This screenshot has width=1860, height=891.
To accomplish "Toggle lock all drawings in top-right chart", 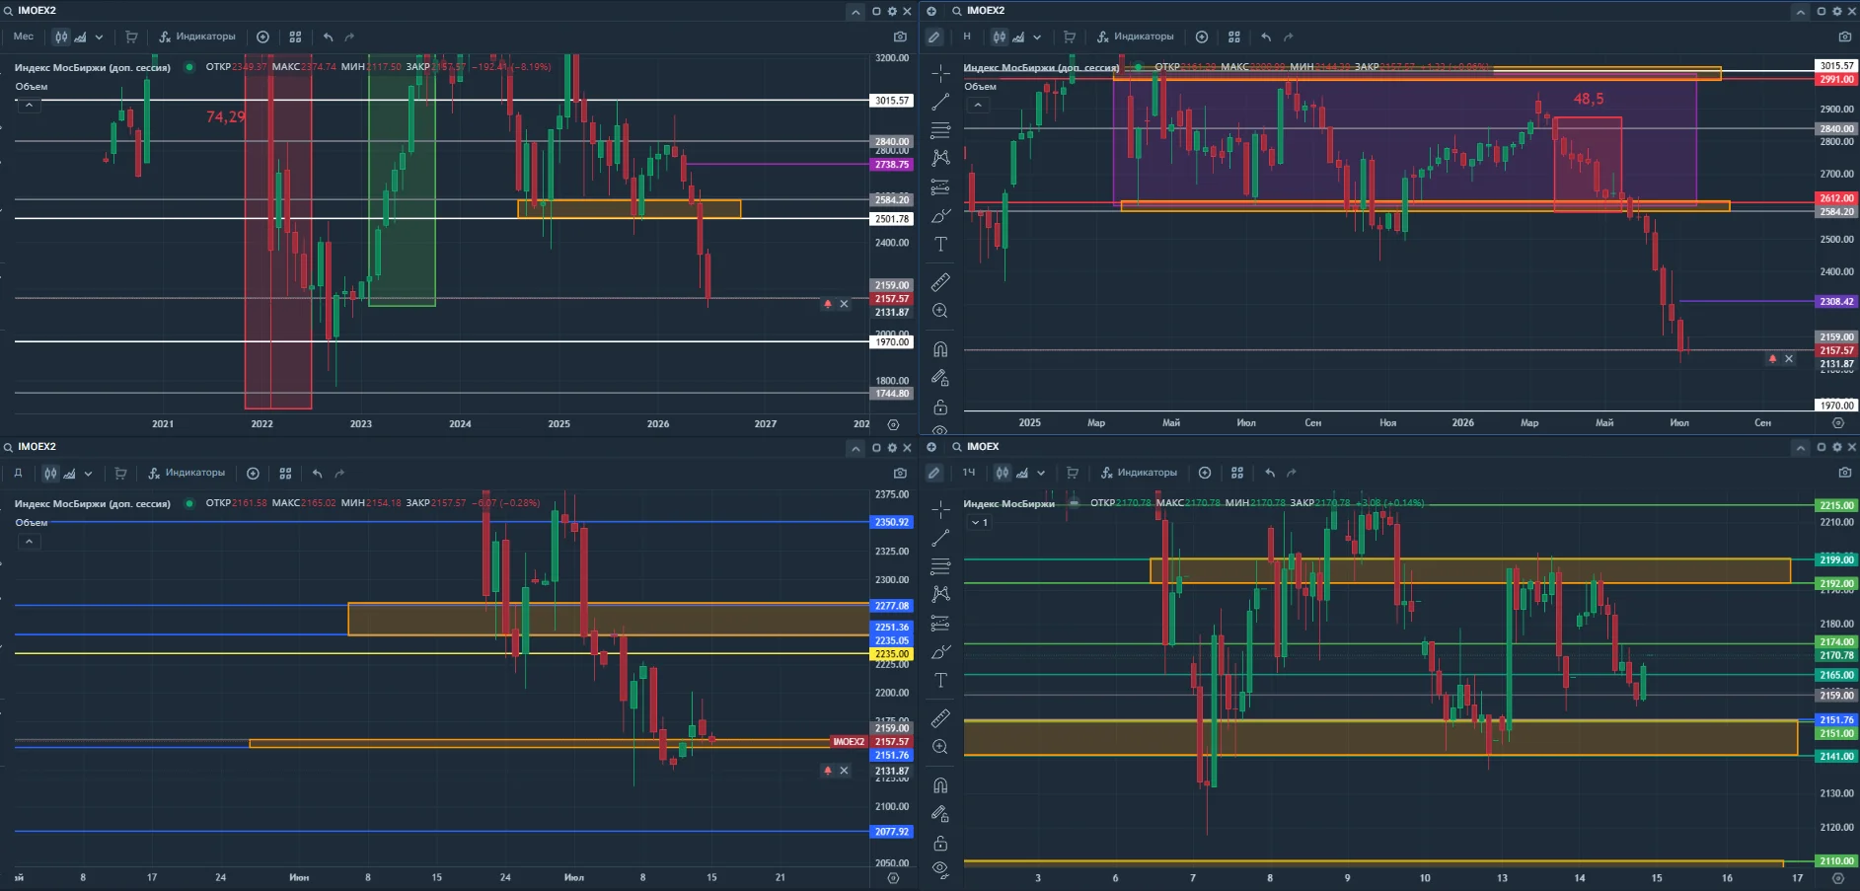I will pyautogui.click(x=940, y=407).
